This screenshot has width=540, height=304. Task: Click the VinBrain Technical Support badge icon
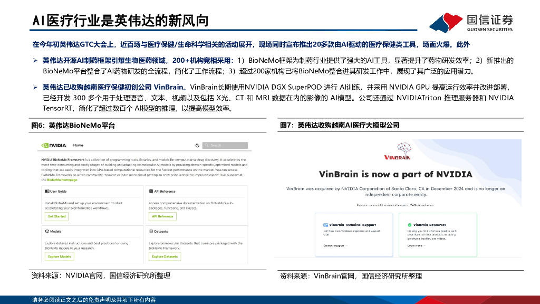pyautogui.click(x=325, y=224)
